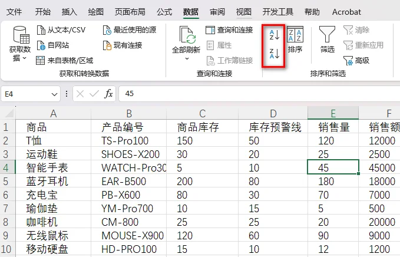Viewport: 400px width, 257px height.
Task: Open the 文件 menu tab
Action: pyautogui.click(x=14, y=12)
